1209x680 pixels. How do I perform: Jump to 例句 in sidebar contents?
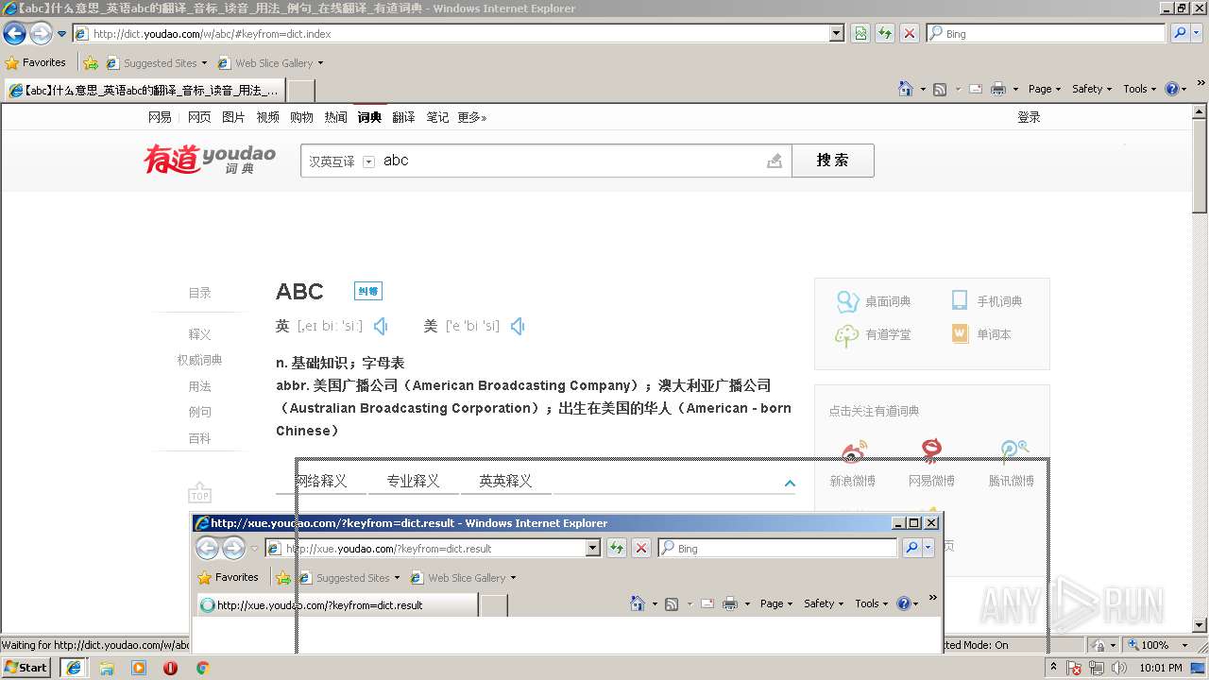[x=199, y=412]
